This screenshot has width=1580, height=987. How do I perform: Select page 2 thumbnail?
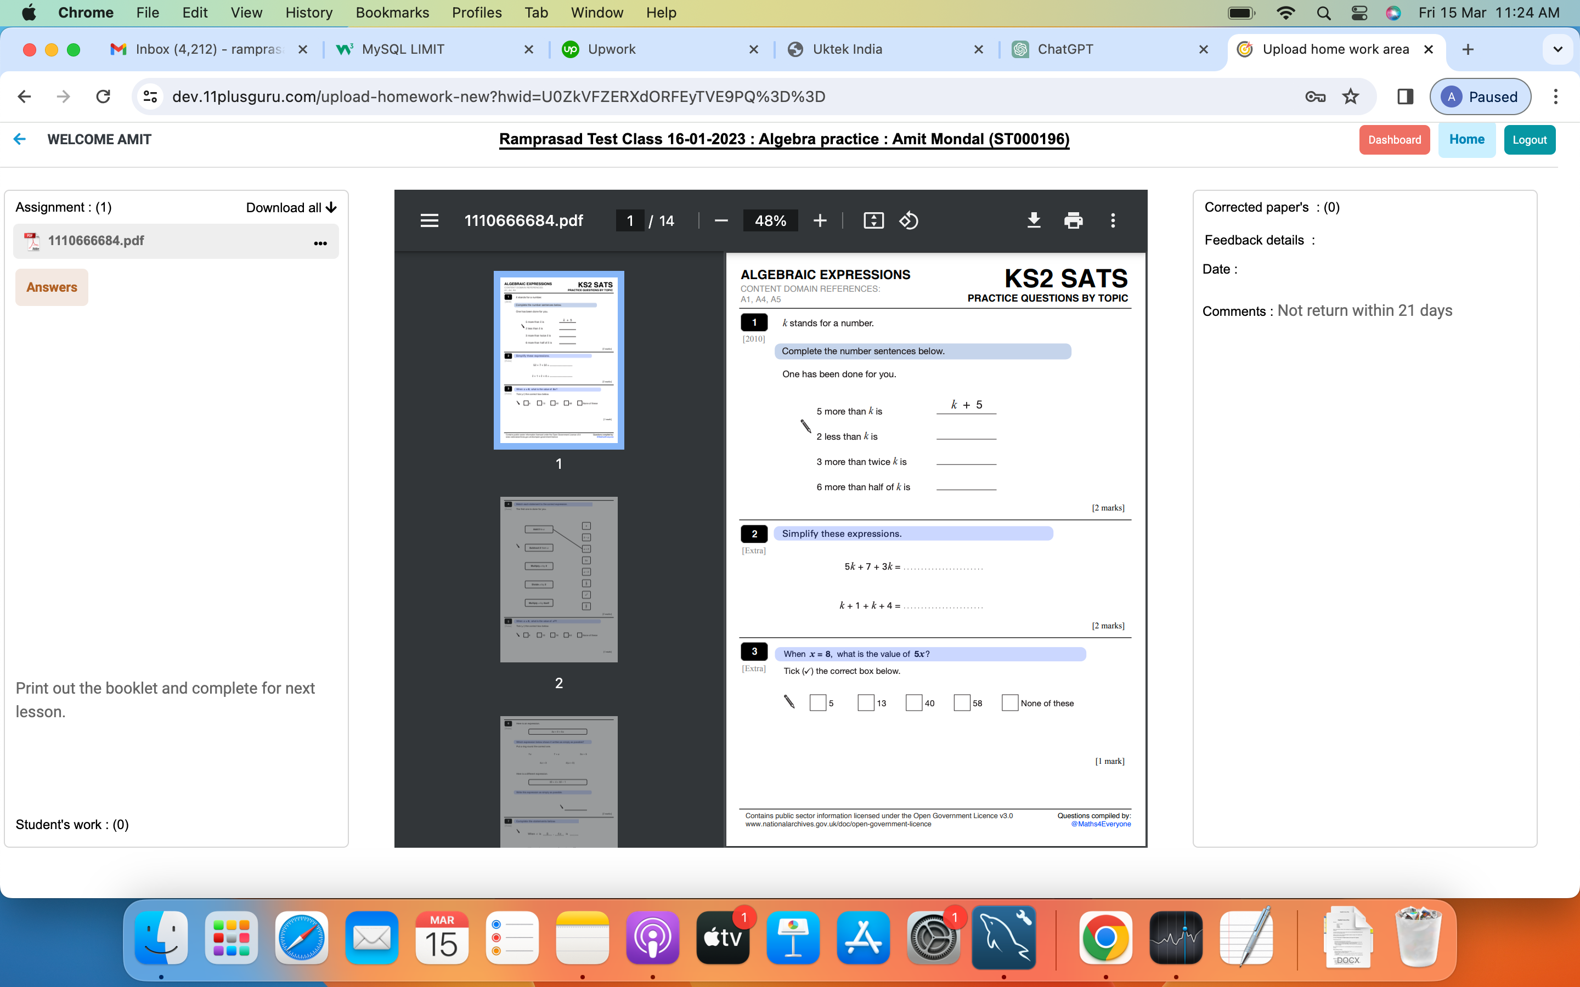[x=558, y=579]
